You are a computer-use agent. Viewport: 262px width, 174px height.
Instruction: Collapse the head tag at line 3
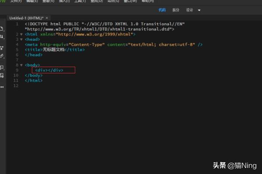(21, 40)
